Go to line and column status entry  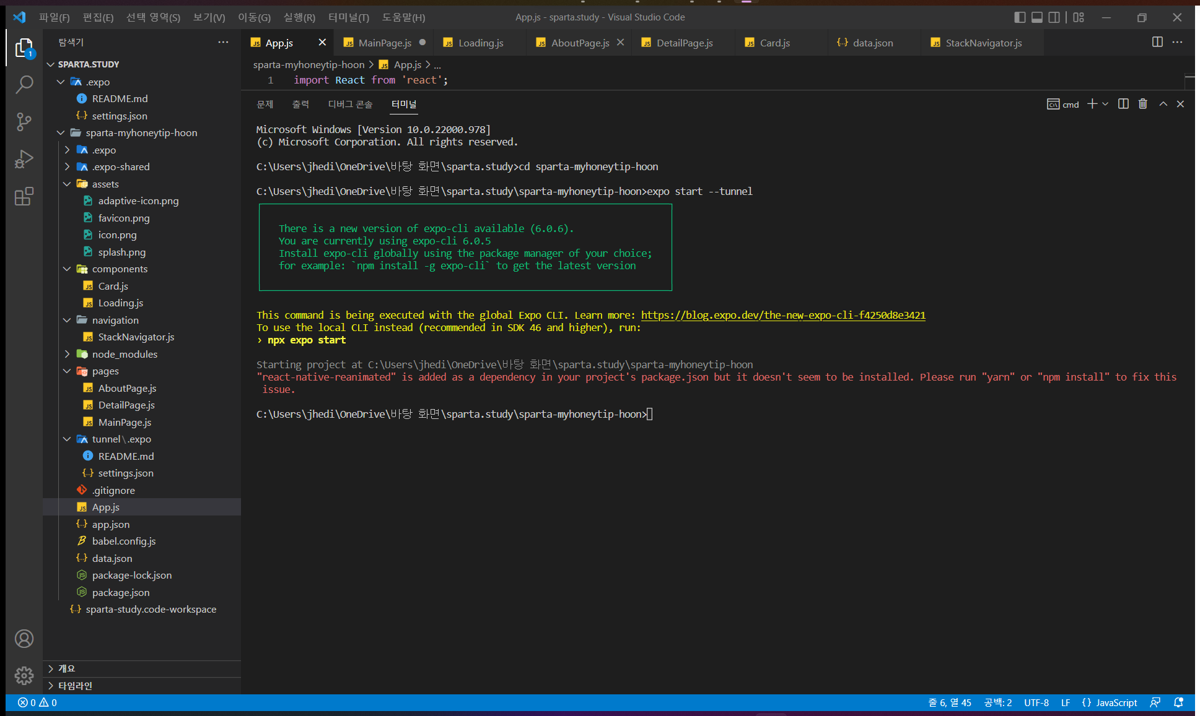click(950, 702)
